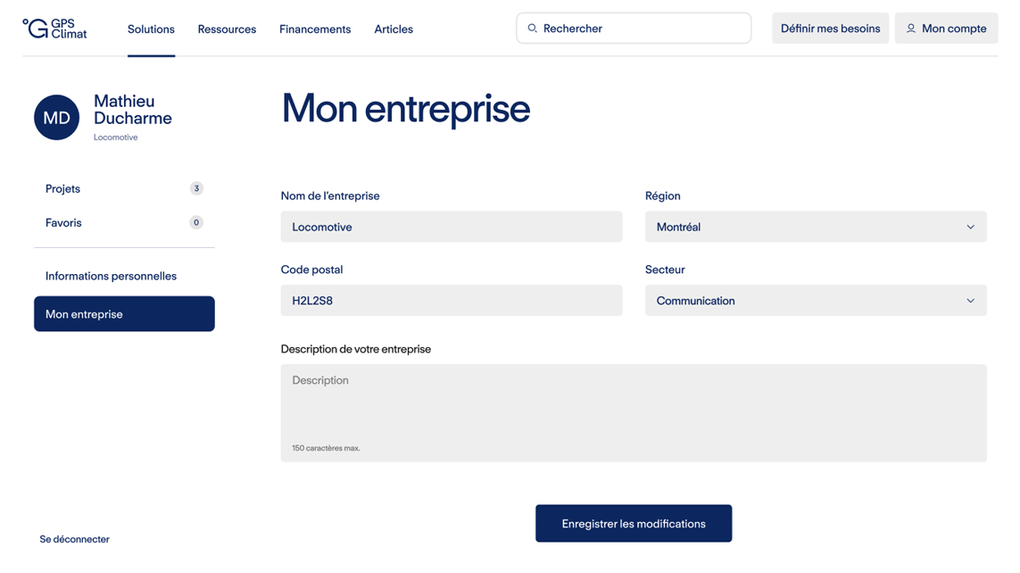Focus the Nom de l'entreprise field
1020x573 pixels.
[x=452, y=227]
